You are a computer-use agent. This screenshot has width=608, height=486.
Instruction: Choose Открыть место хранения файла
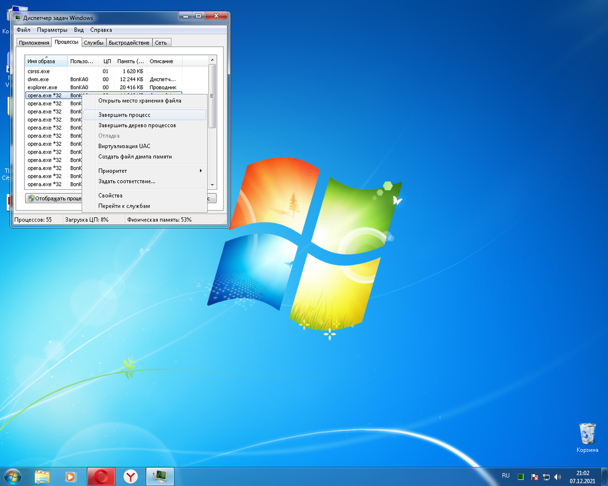tap(145, 101)
